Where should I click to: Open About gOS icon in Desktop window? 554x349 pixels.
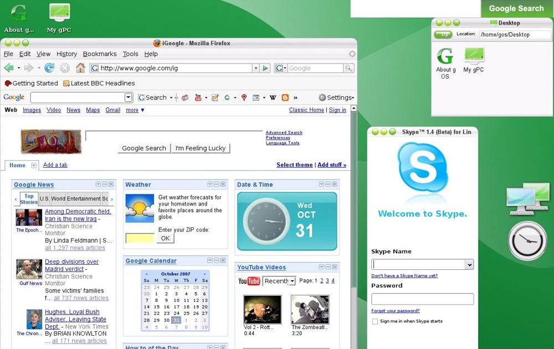445,64
